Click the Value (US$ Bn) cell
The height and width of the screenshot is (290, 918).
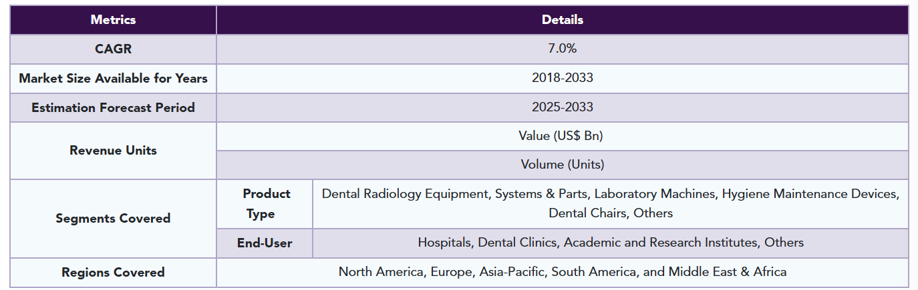pos(562,136)
